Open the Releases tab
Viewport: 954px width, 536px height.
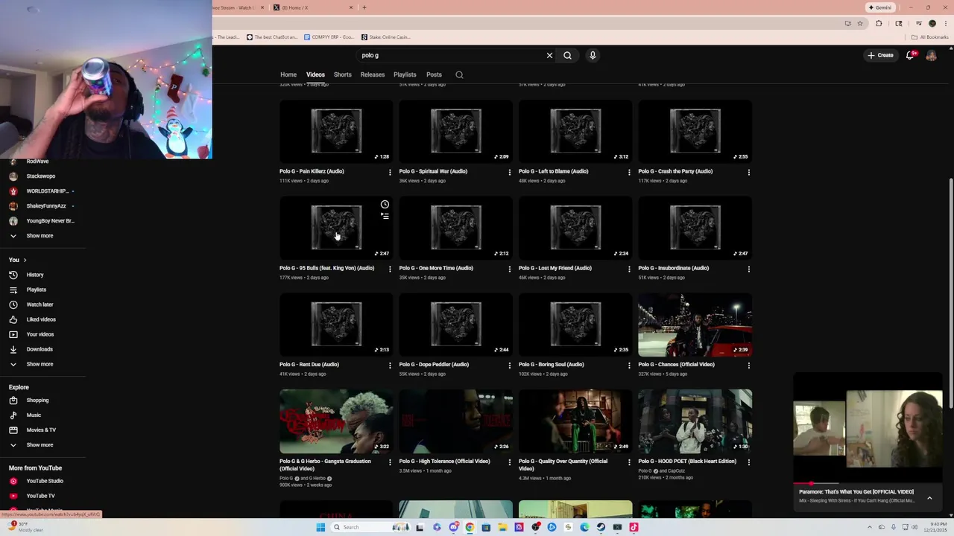pos(373,74)
